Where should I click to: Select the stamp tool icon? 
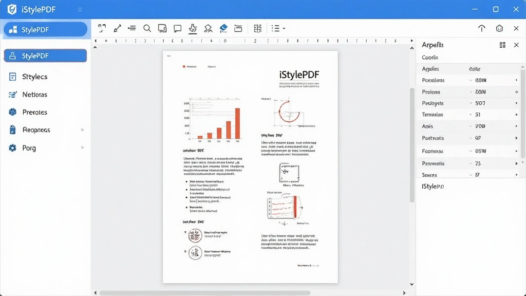[x=208, y=29]
